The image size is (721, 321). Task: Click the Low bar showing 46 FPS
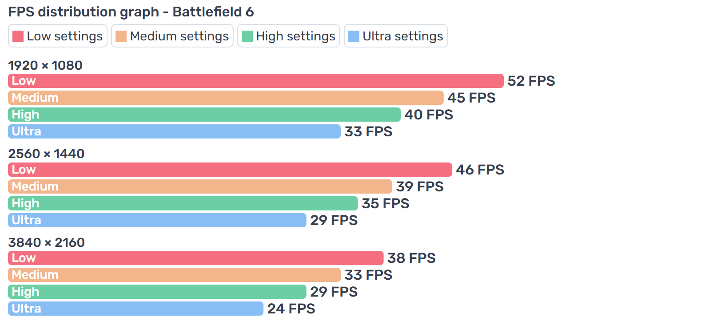(230, 170)
